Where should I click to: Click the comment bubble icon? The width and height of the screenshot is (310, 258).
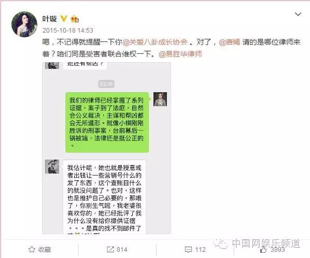(x=188, y=250)
